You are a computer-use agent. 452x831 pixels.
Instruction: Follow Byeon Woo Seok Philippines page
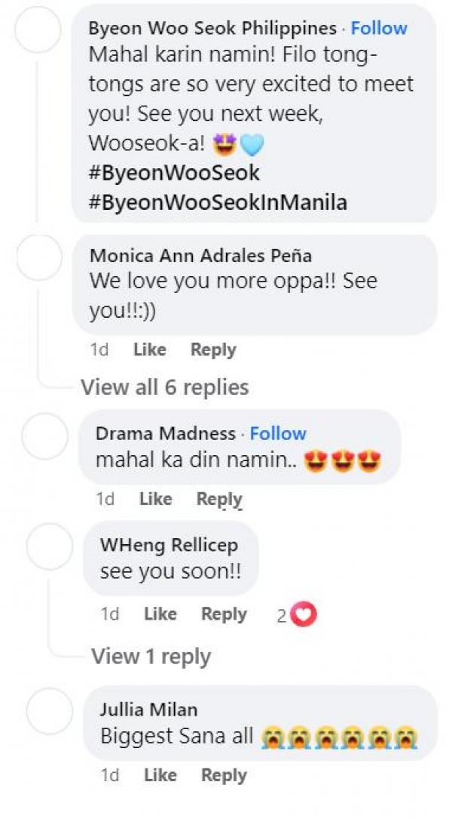(379, 29)
